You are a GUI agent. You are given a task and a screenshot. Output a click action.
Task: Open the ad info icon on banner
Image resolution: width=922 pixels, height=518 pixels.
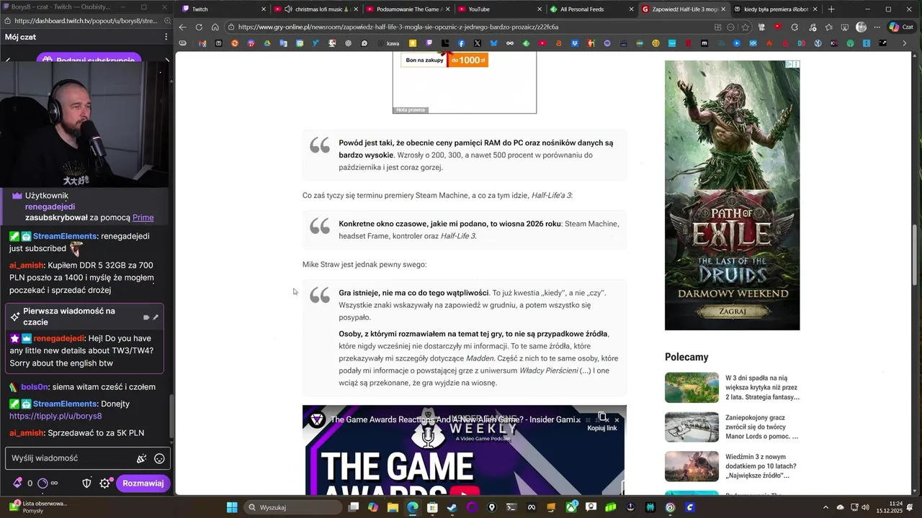[789, 64]
